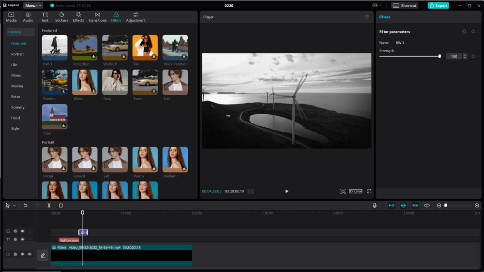
Task: Open the Audio tab
Action: click(x=28, y=17)
